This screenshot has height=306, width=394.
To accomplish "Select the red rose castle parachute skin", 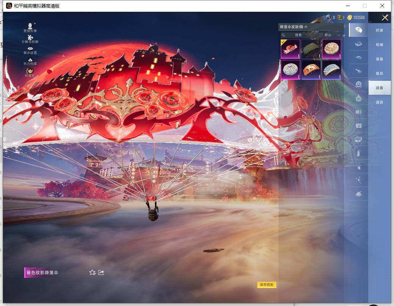I will [291, 49].
